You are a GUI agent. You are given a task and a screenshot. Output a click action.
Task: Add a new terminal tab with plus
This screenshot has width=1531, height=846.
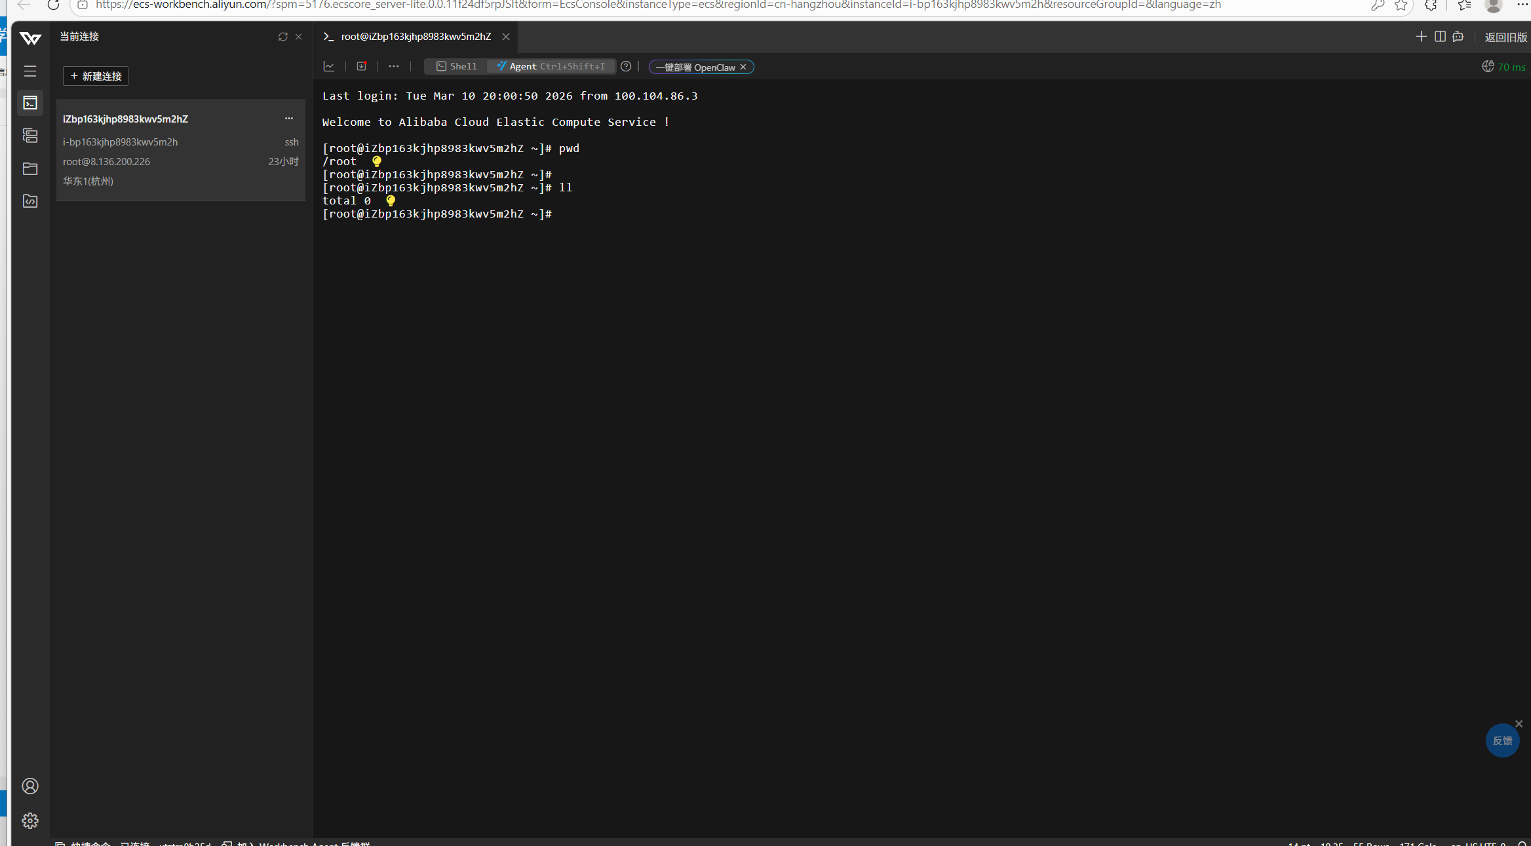(x=1421, y=37)
